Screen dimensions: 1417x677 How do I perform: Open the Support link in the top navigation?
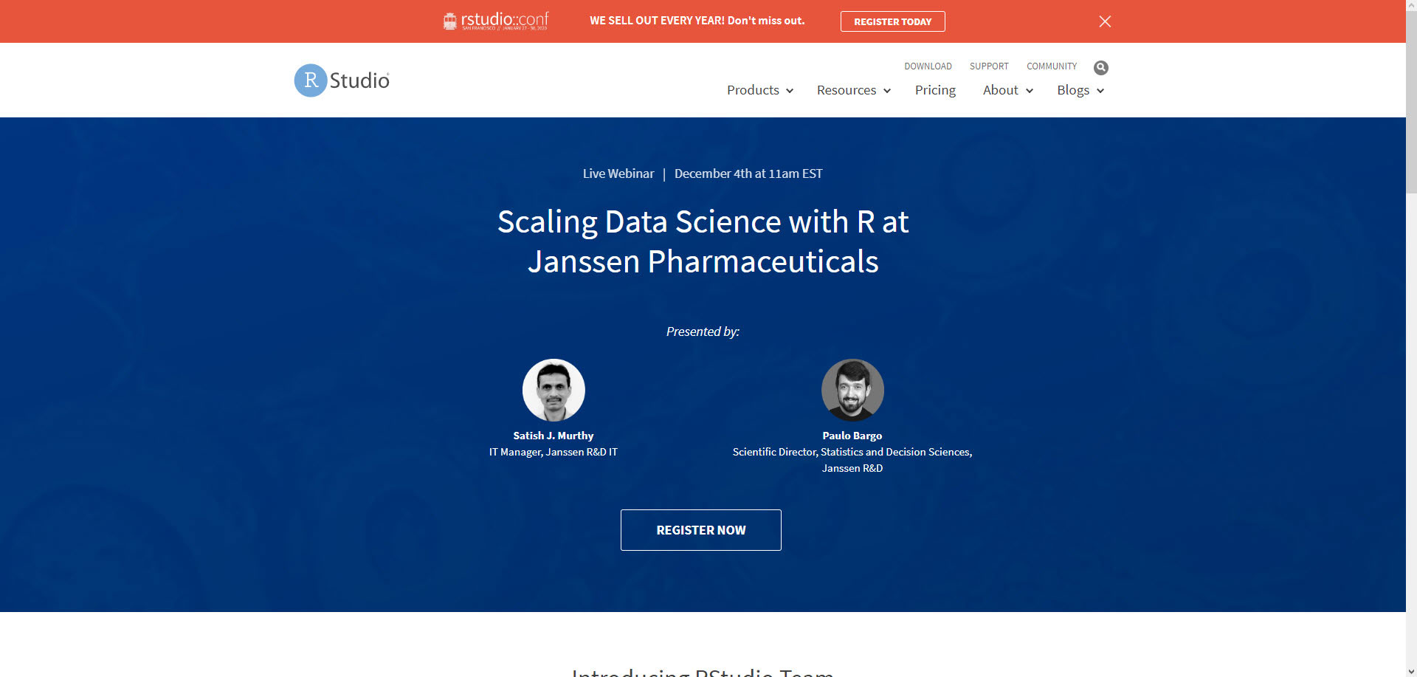989,66
